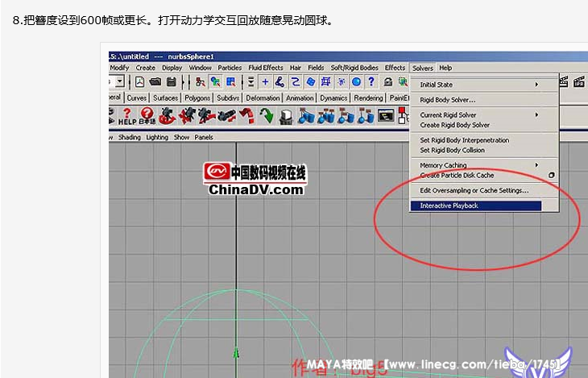Image resolution: width=588 pixels, height=378 pixels.
Task: Open the menu set dropdown arrow
Action: [119, 82]
